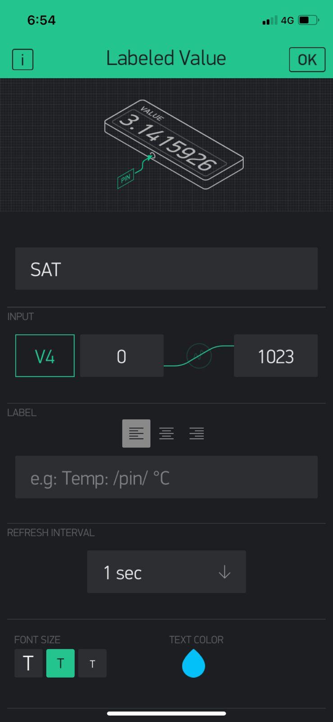333x722 pixels.
Task: Tap the battery icon in status bar
Action: click(x=309, y=20)
